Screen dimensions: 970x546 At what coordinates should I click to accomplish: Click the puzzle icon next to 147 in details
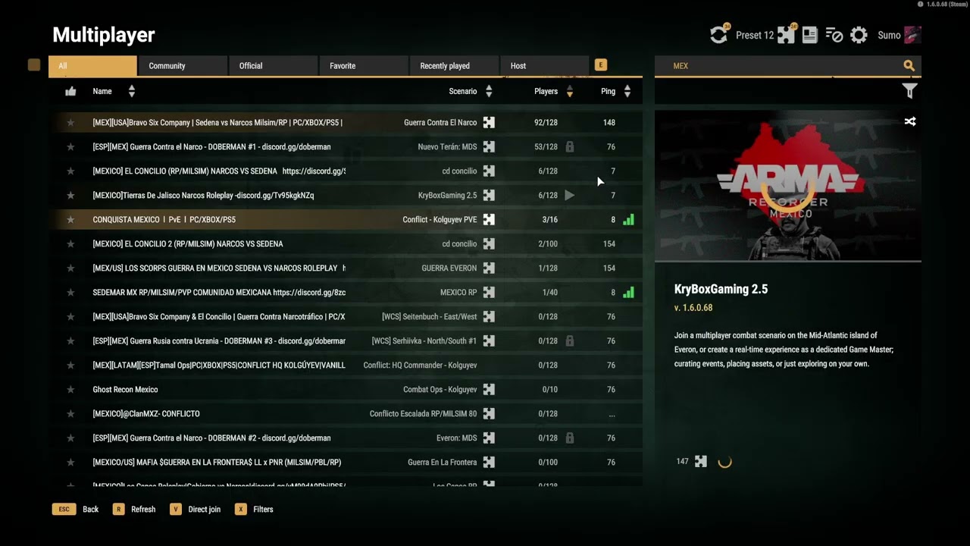point(701,461)
